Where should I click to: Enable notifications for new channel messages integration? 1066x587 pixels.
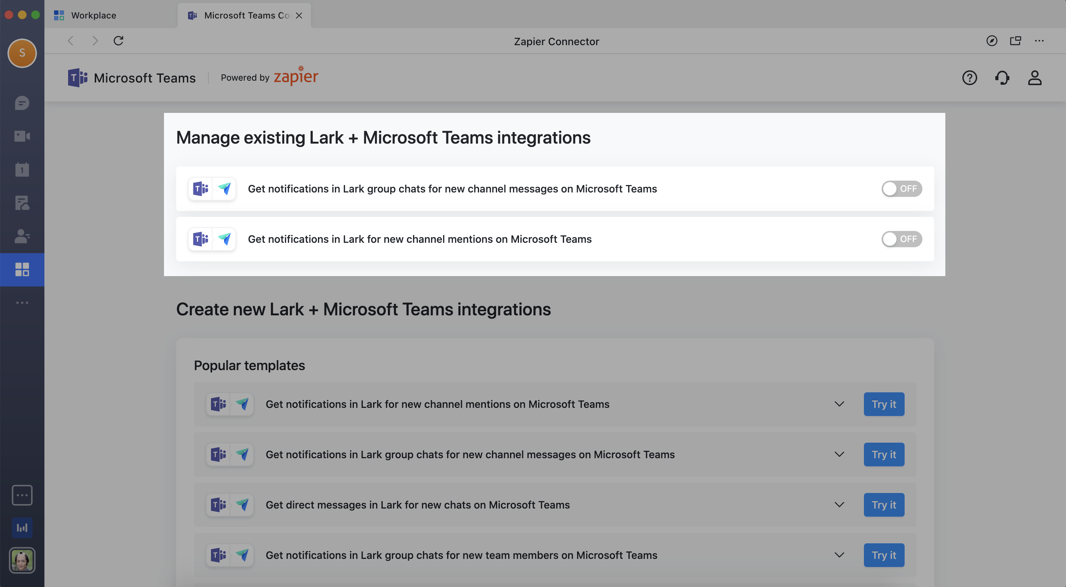pos(902,189)
